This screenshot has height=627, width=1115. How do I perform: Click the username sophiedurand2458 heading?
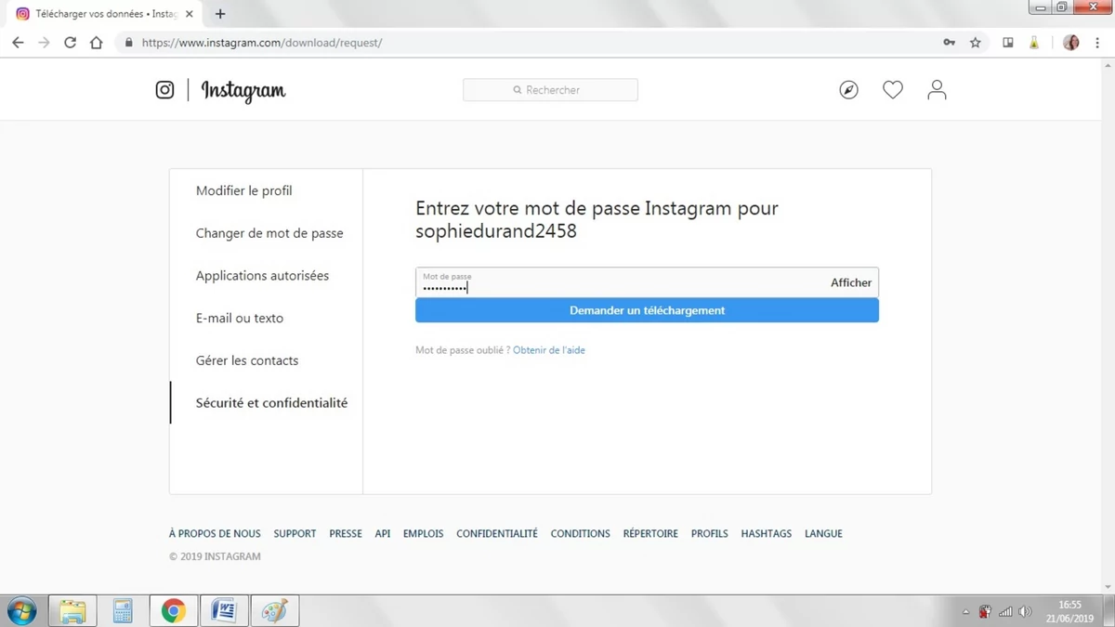(x=496, y=232)
